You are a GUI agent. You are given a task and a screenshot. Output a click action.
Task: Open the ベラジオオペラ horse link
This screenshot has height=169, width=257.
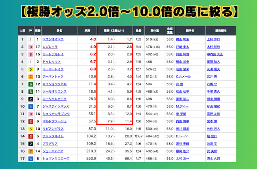coord(55,39)
